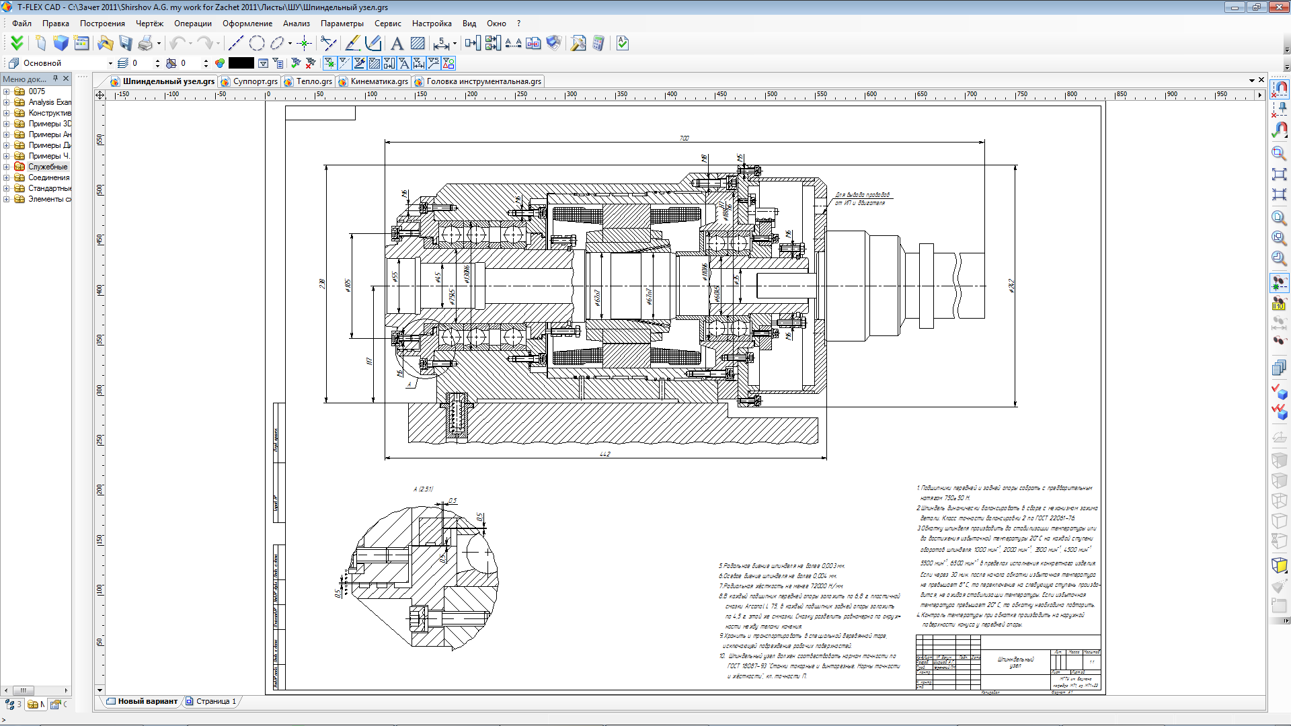Select the hatch tool
Screen dimensions: 1291x726
pos(418,43)
